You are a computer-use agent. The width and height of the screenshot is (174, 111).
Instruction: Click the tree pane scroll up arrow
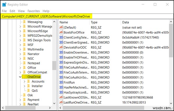tap(54, 22)
